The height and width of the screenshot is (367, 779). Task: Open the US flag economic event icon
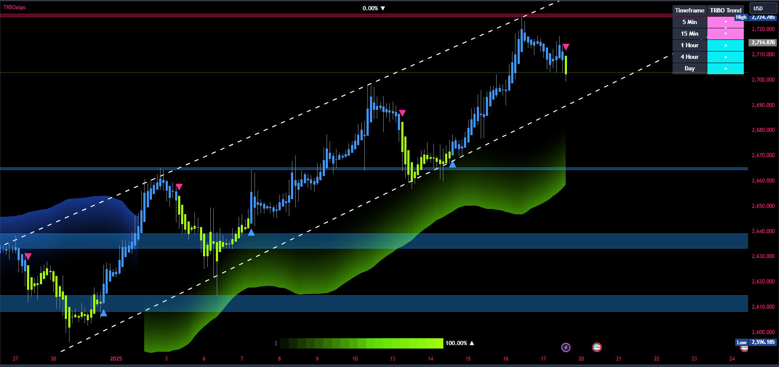[x=597, y=347]
